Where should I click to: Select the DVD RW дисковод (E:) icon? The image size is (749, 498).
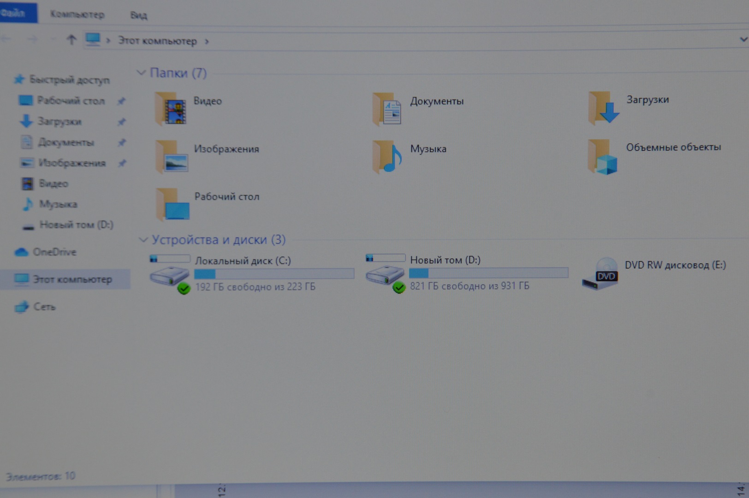(600, 273)
